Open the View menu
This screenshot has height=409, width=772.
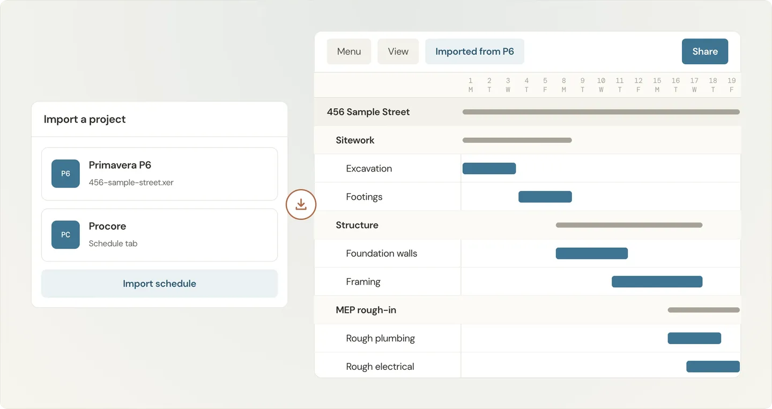tap(398, 51)
